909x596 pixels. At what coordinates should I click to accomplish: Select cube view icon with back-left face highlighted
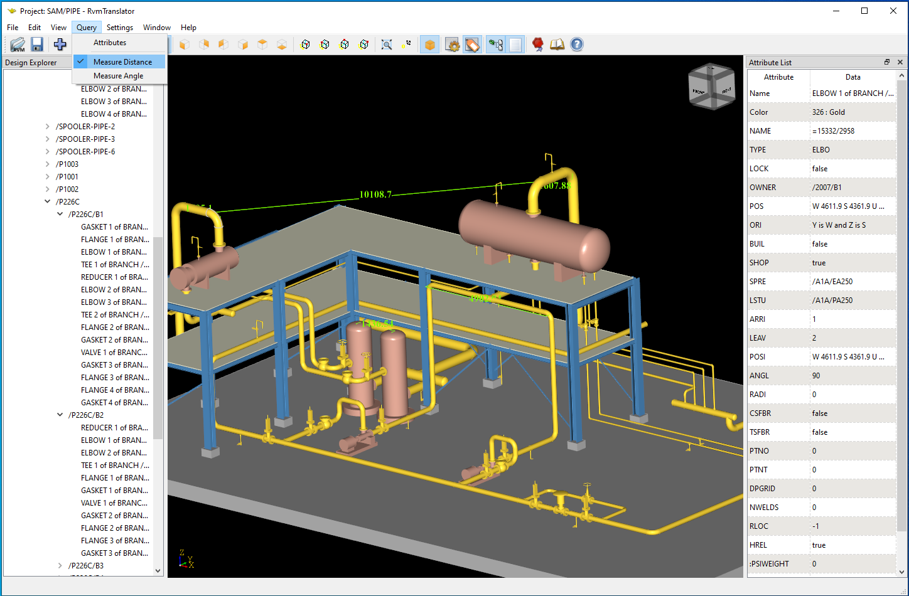click(x=223, y=45)
